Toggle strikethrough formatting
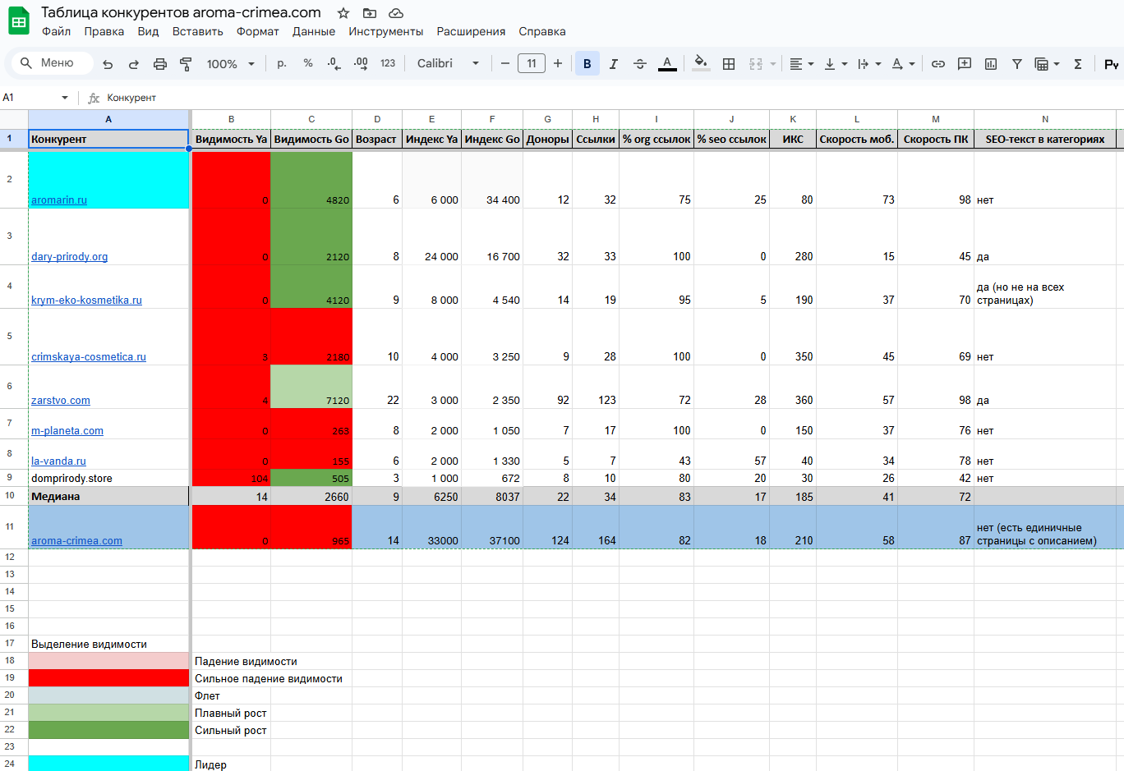 click(640, 63)
